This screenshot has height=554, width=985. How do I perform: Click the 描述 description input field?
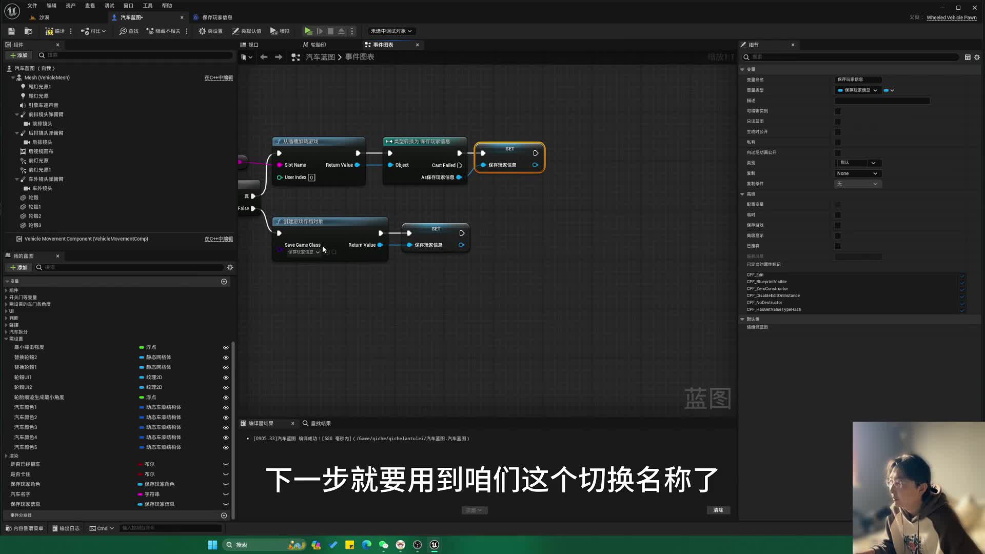pos(882,101)
